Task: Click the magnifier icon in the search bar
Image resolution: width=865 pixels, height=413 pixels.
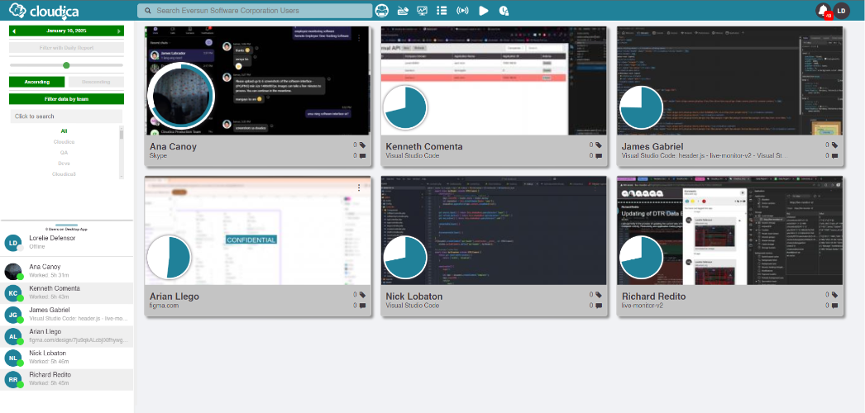Action: 148,11
